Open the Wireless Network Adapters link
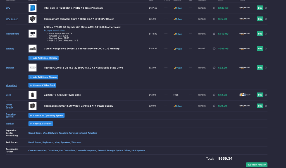This screenshot has height=168, width=286. click(x=83, y=133)
